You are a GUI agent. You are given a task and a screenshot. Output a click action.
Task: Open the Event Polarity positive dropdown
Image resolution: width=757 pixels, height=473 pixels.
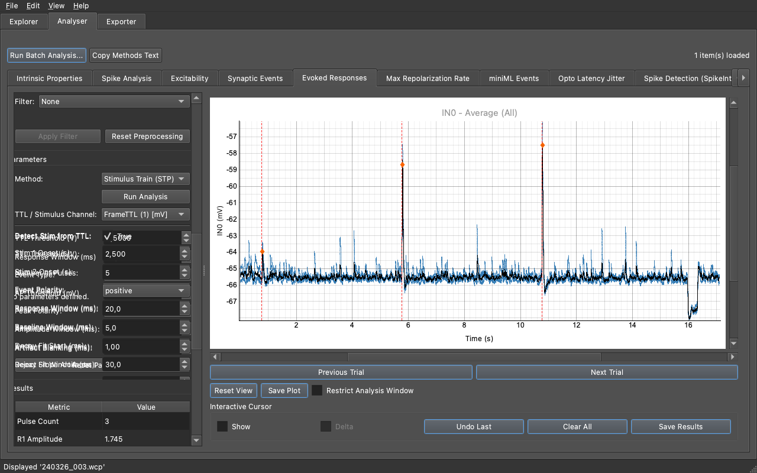145,291
